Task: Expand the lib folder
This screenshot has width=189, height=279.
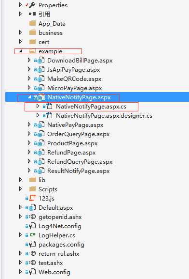Action: (21, 180)
